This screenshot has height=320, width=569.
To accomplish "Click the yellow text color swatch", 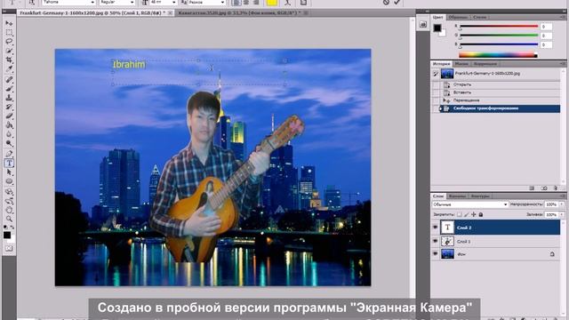I will [272, 2].
